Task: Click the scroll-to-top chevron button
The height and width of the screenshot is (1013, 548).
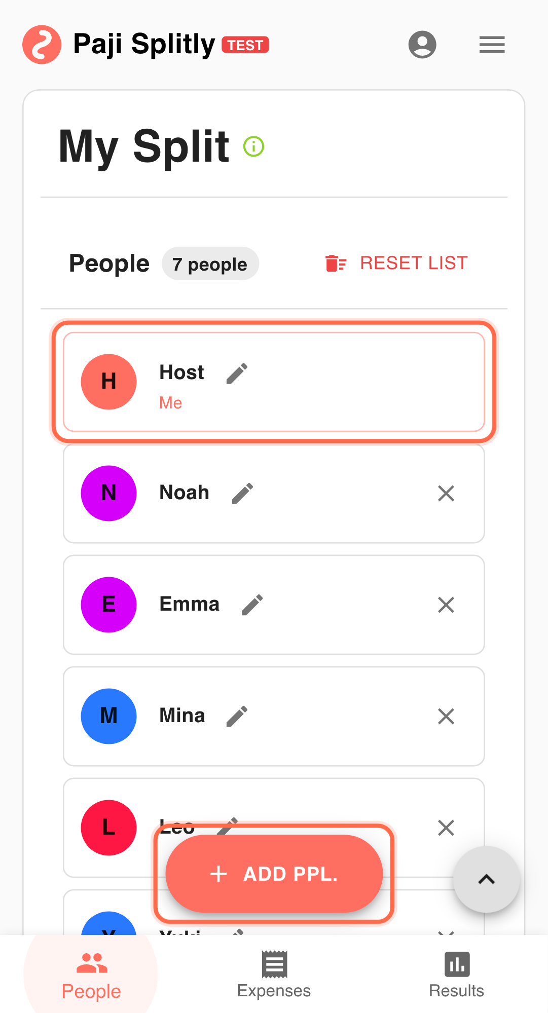Action: 486,879
